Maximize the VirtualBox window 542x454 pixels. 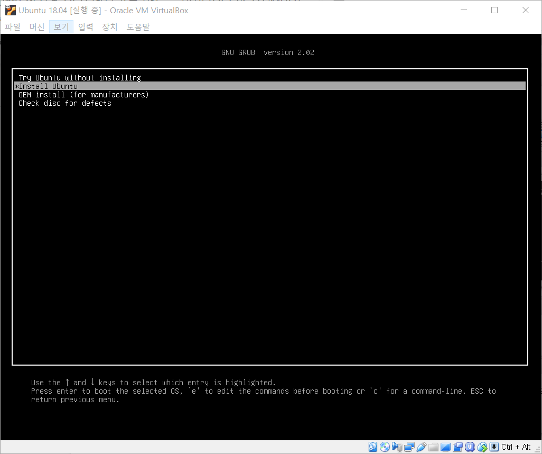click(494, 10)
